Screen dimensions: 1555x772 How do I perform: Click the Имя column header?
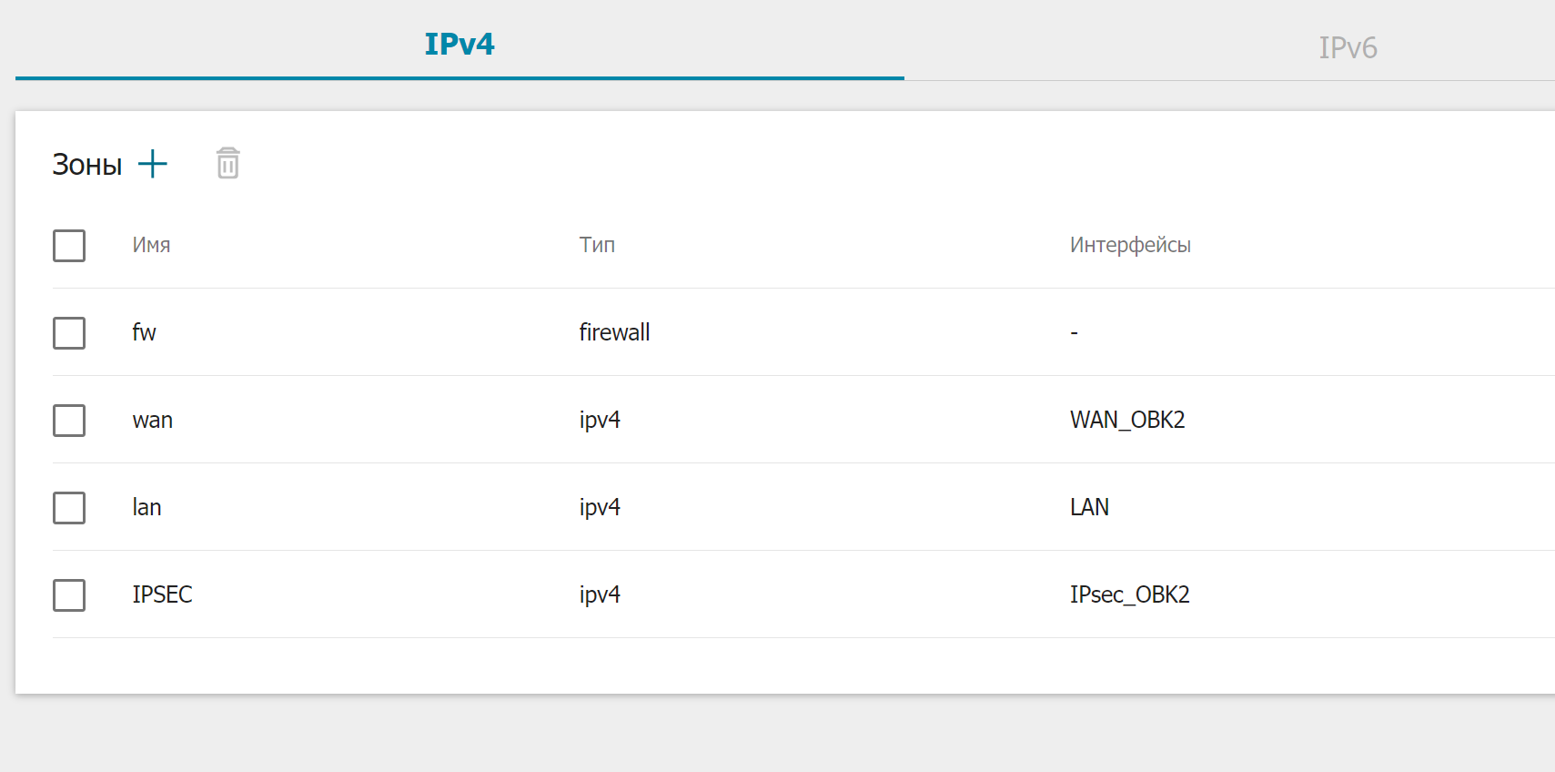(151, 245)
